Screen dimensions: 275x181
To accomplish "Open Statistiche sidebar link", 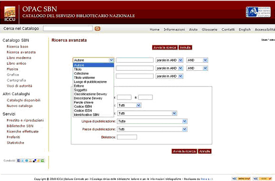I will (x=15, y=143).
